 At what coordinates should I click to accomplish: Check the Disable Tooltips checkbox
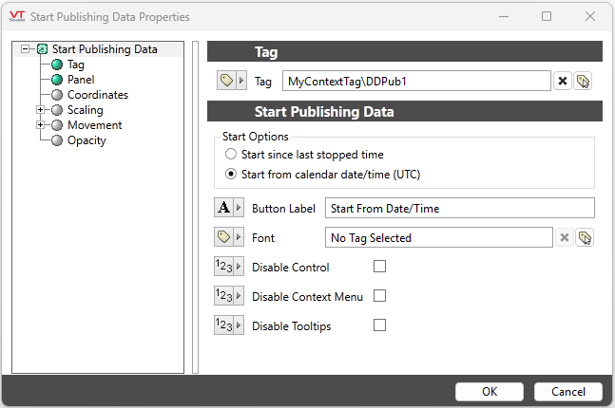380,325
